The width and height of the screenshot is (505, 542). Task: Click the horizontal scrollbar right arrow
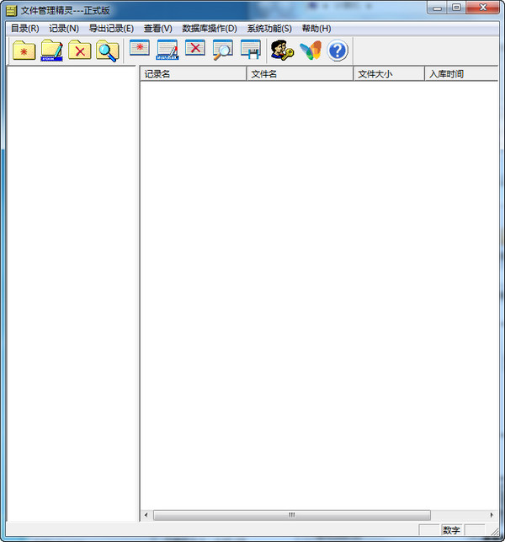pos(492,514)
